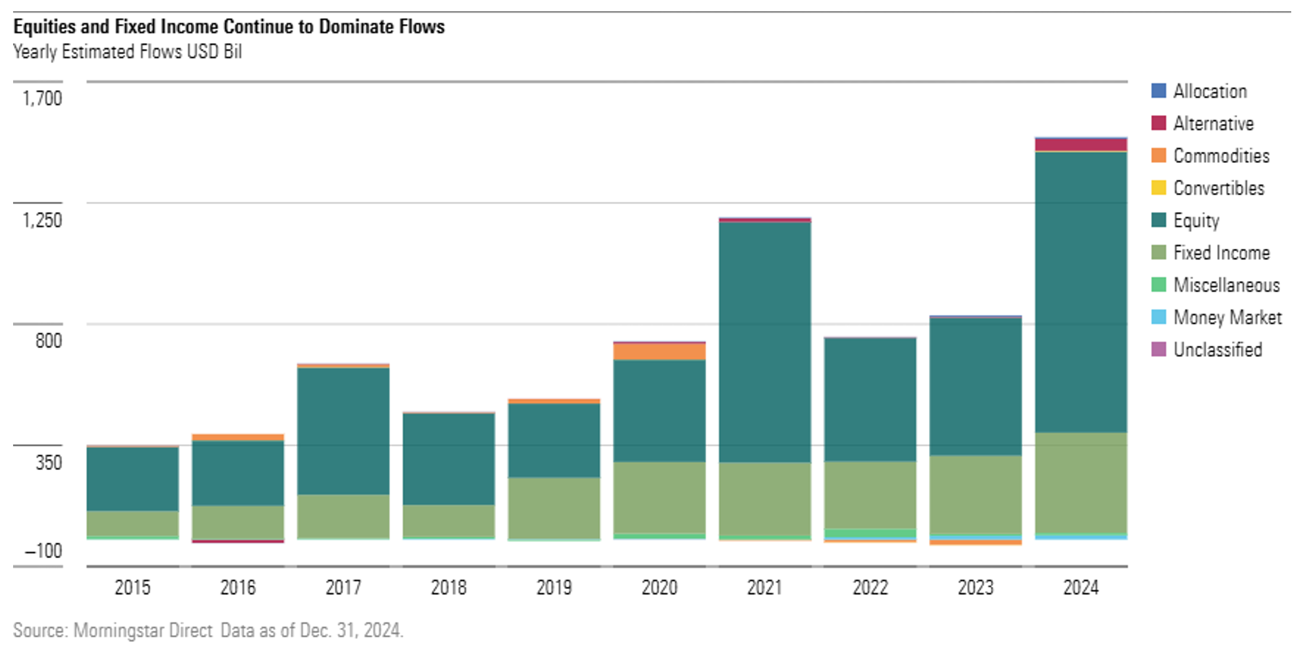
Task: Select the 2024 Equity bar segment
Action: [1081, 292]
